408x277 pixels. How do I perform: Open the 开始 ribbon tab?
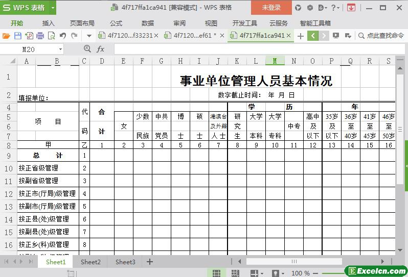(x=17, y=23)
